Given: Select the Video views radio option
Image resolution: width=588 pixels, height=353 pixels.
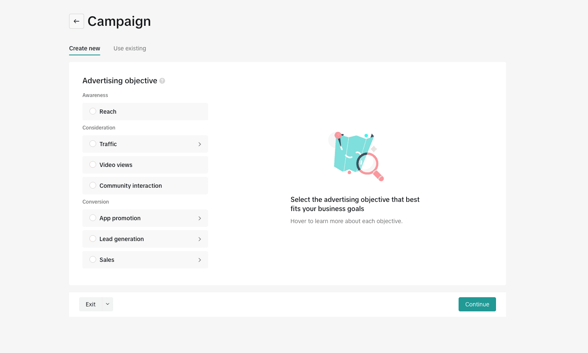Looking at the screenshot, I should point(93,164).
